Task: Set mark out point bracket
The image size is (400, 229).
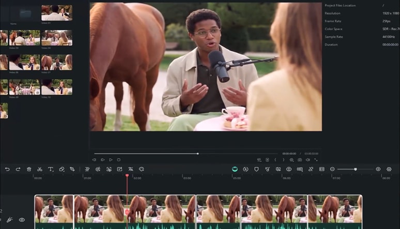Action: tap(283, 160)
